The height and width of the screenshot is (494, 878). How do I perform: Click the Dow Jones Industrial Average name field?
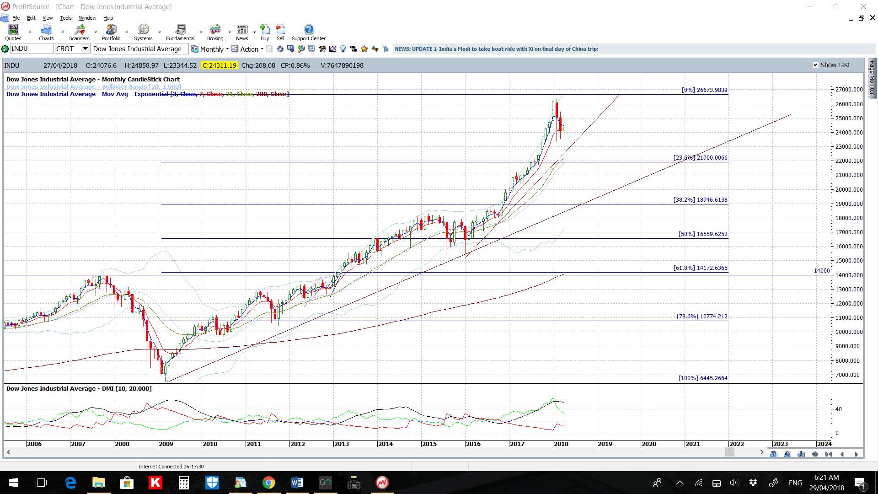click(x=140, y=49)
